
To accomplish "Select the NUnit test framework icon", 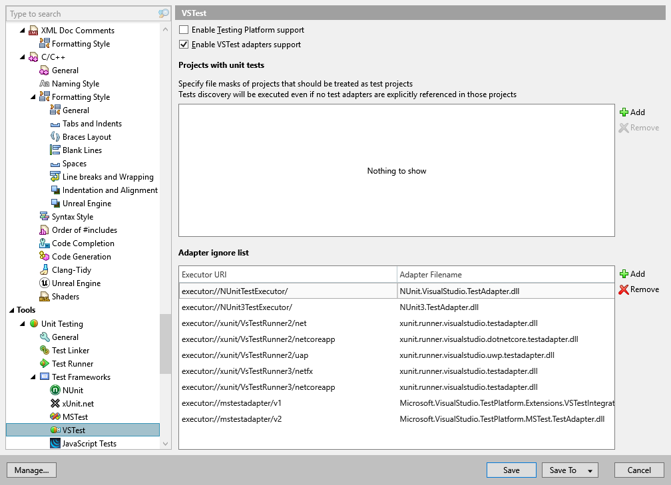I will click(54, 390).
